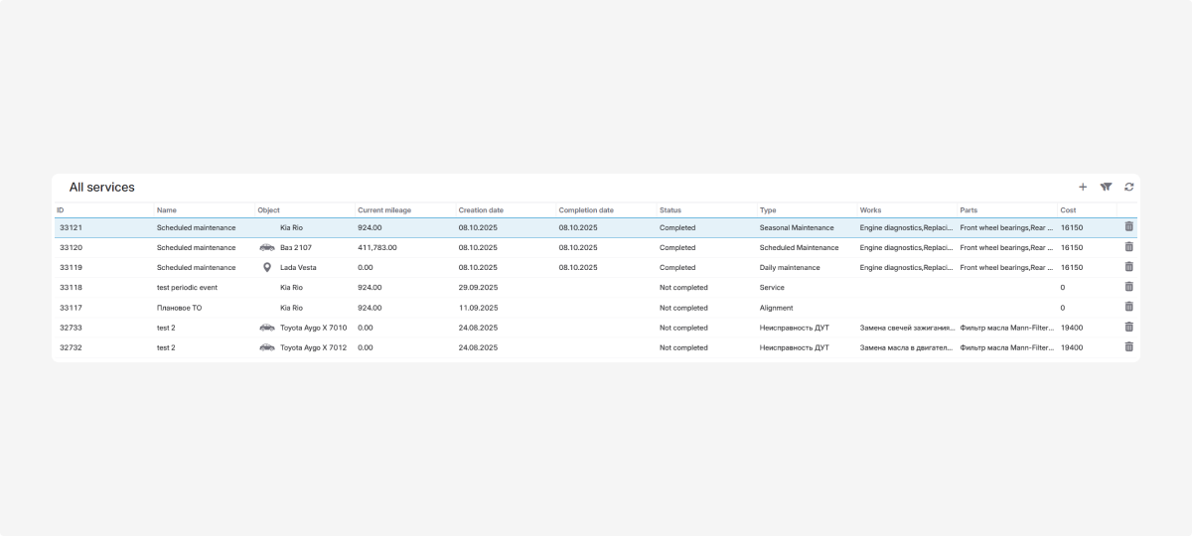Delete service 33120 using the trash icon
1192x536 pixels.
pyautogui.click(x=1128, y=247)
